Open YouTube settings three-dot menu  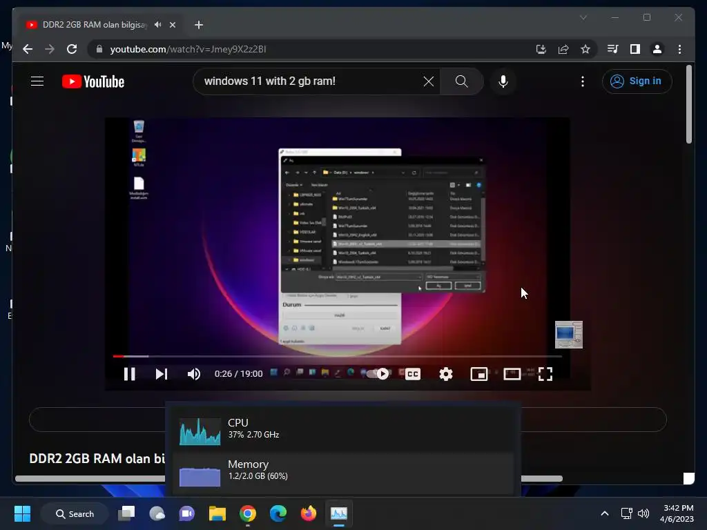(x=583, y=81)
